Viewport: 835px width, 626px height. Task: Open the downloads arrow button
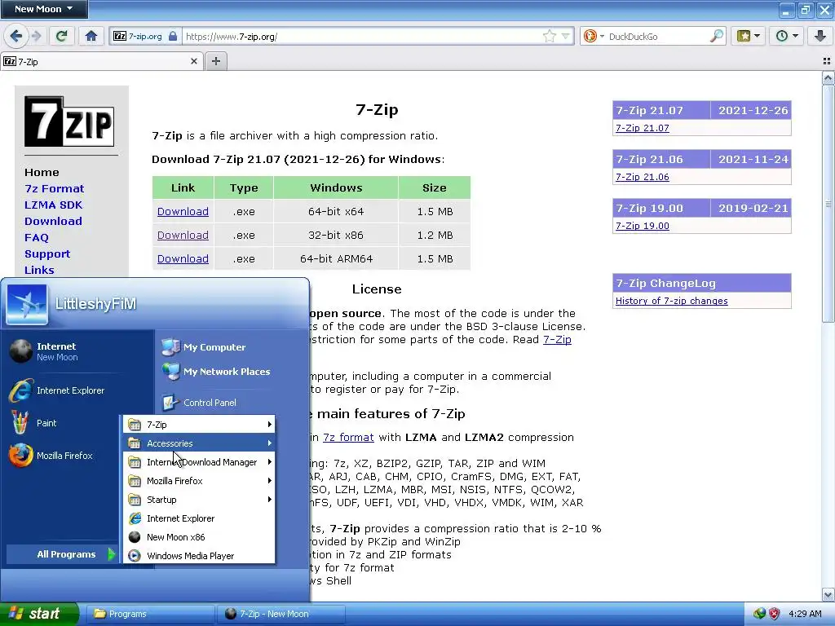pos(820,36)
